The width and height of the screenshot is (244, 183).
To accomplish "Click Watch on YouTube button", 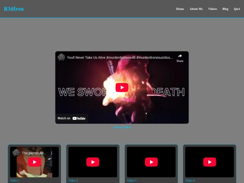I will point(71,118).
